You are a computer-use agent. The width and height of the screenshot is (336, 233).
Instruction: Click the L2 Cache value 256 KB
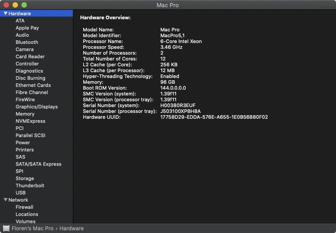169,65
